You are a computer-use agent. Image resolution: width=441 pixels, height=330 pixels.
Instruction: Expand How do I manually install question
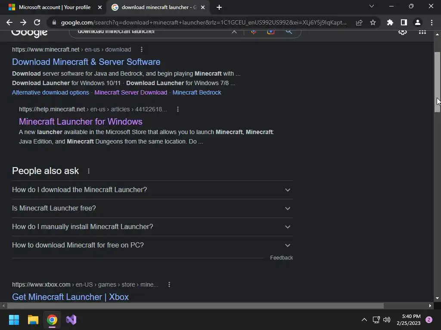[x=152, y=227]
